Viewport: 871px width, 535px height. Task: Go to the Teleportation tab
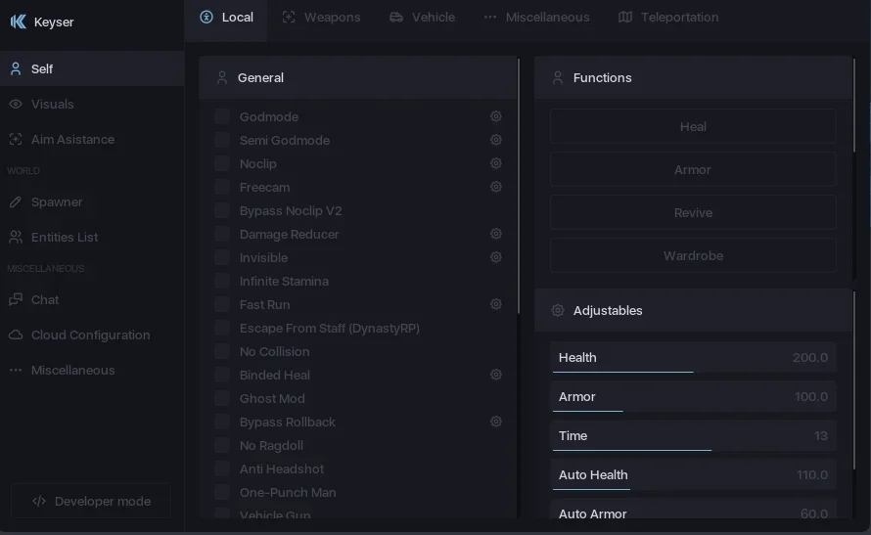click(668, 18)
